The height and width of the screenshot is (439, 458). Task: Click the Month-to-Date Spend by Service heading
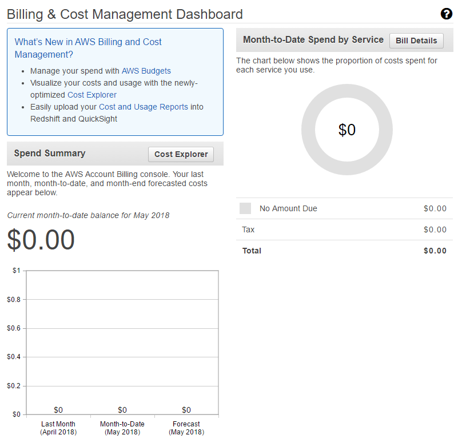(313, 39)
